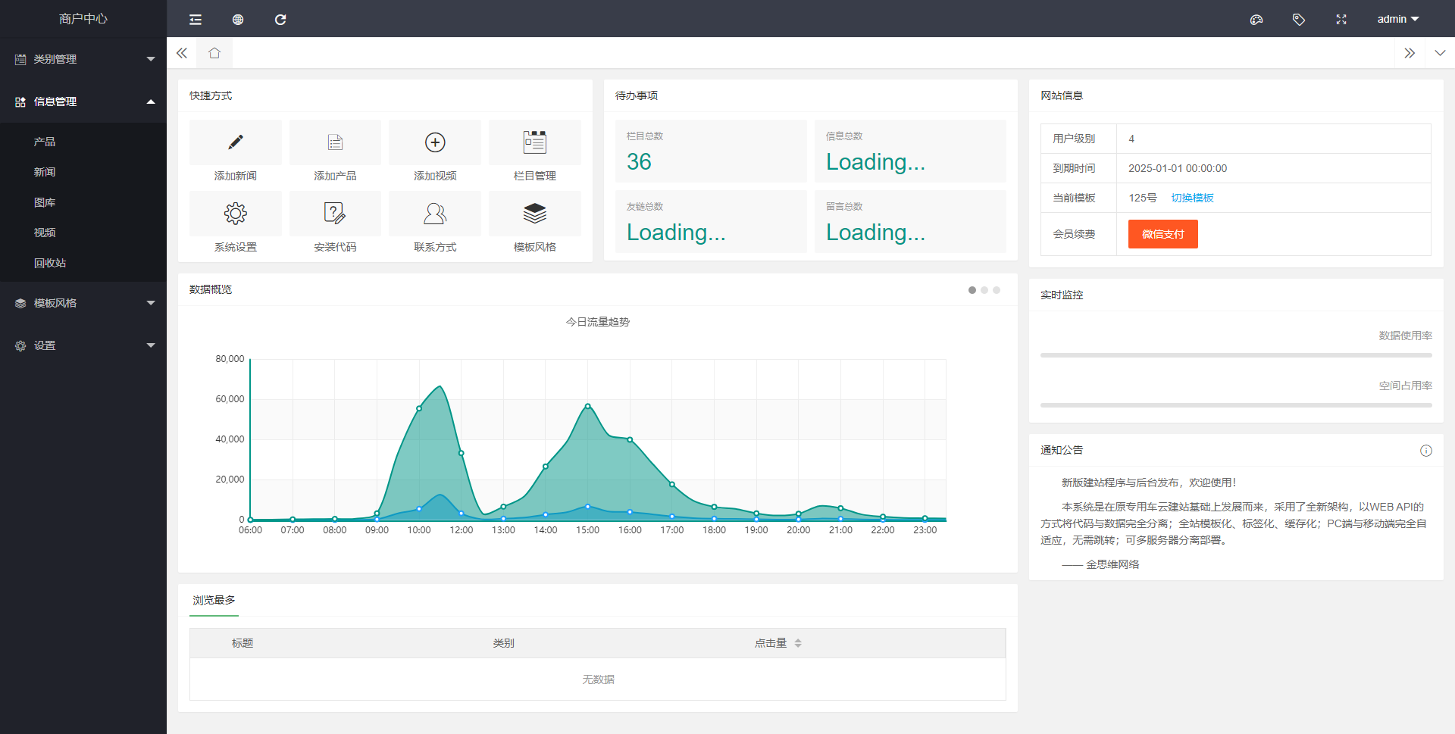Expand the 模板风格 sidebar section
This screenshot has width=1455, height=734.
coord(83,303)
